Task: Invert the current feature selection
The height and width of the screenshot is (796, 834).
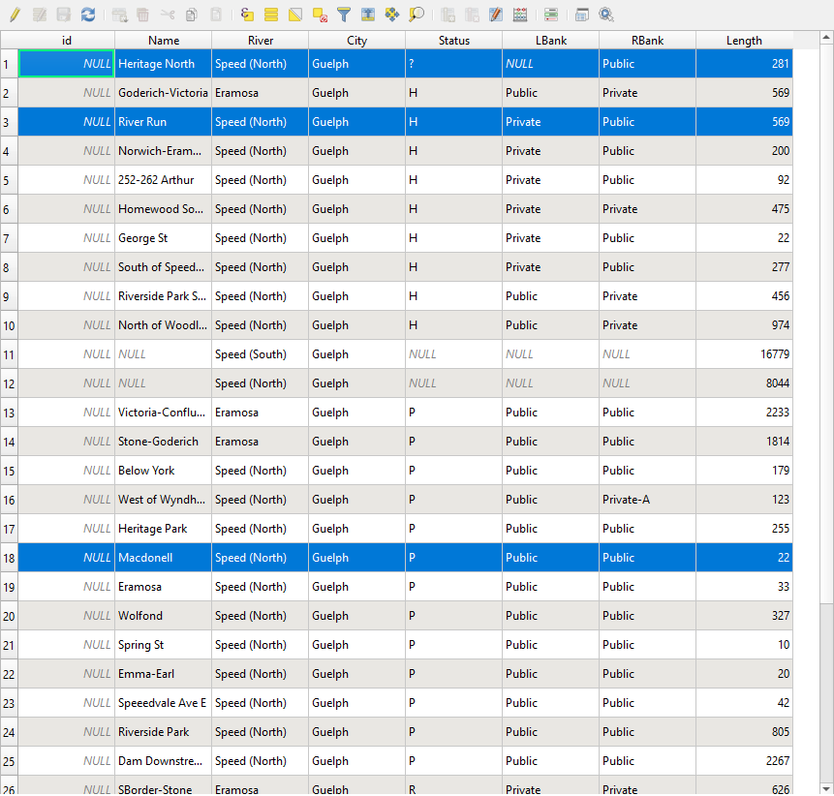Action: 295,15
